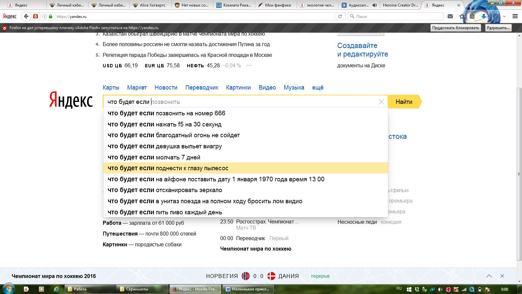Open the Новости link
The height and width of the screenshot is (294, 522).
[x=166, y=88]
